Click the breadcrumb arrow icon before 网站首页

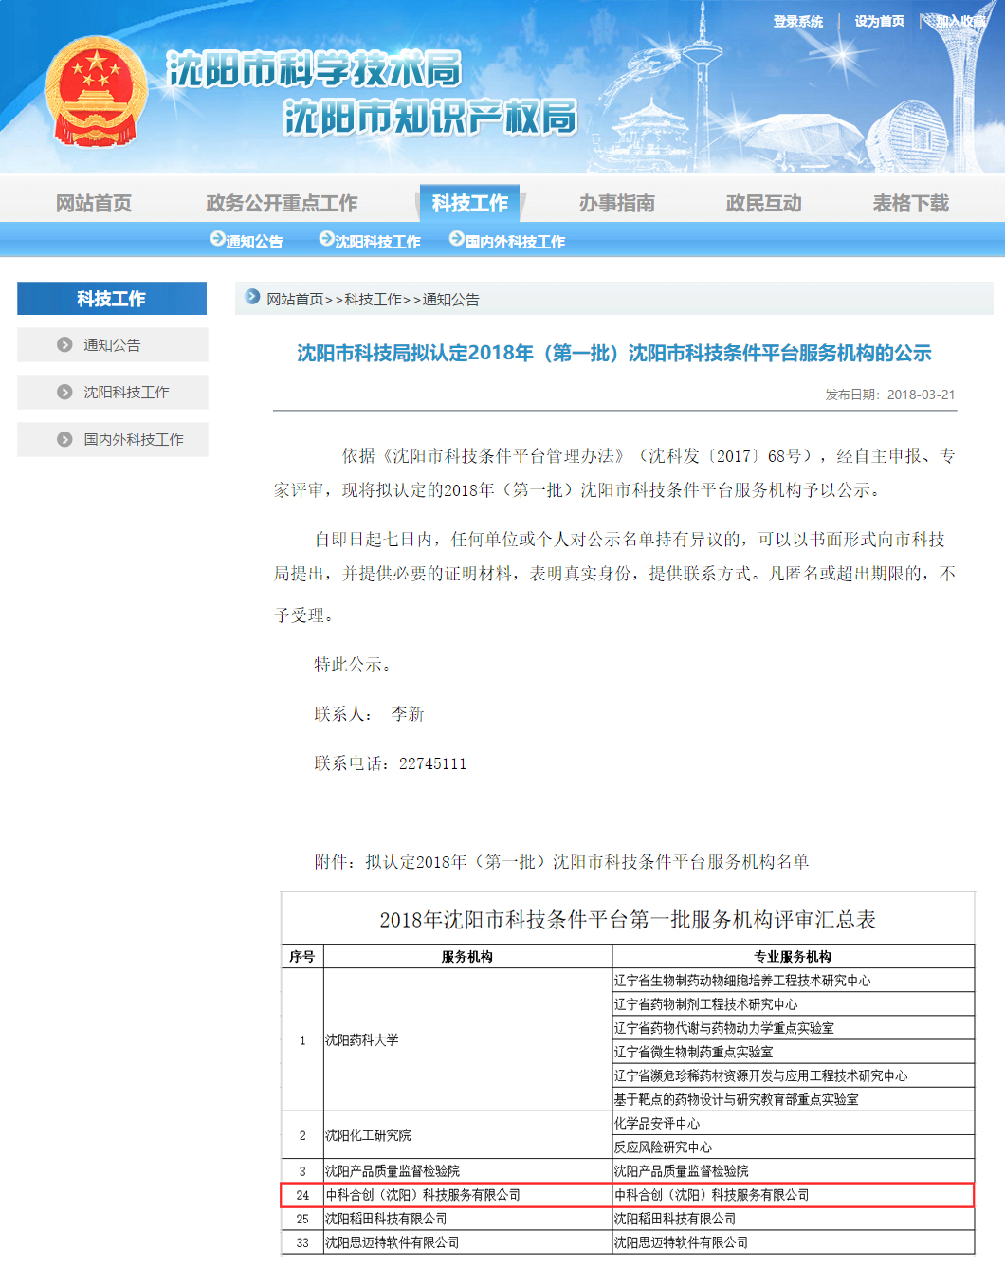[252, 297]
